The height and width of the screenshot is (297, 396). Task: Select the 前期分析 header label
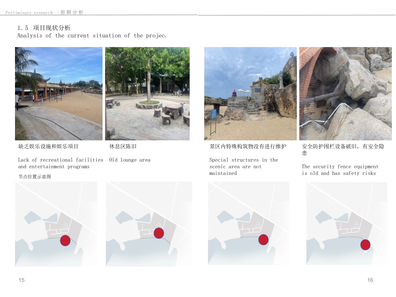pyautogui.click(x=72, y=12)
